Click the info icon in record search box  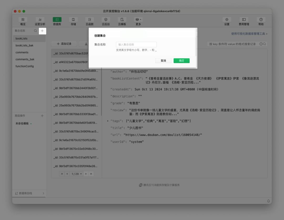[x=261, y=44]
